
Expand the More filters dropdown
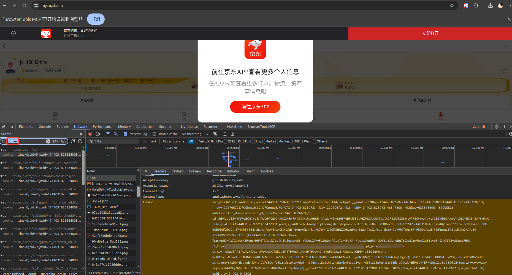(x=174, y=141)
